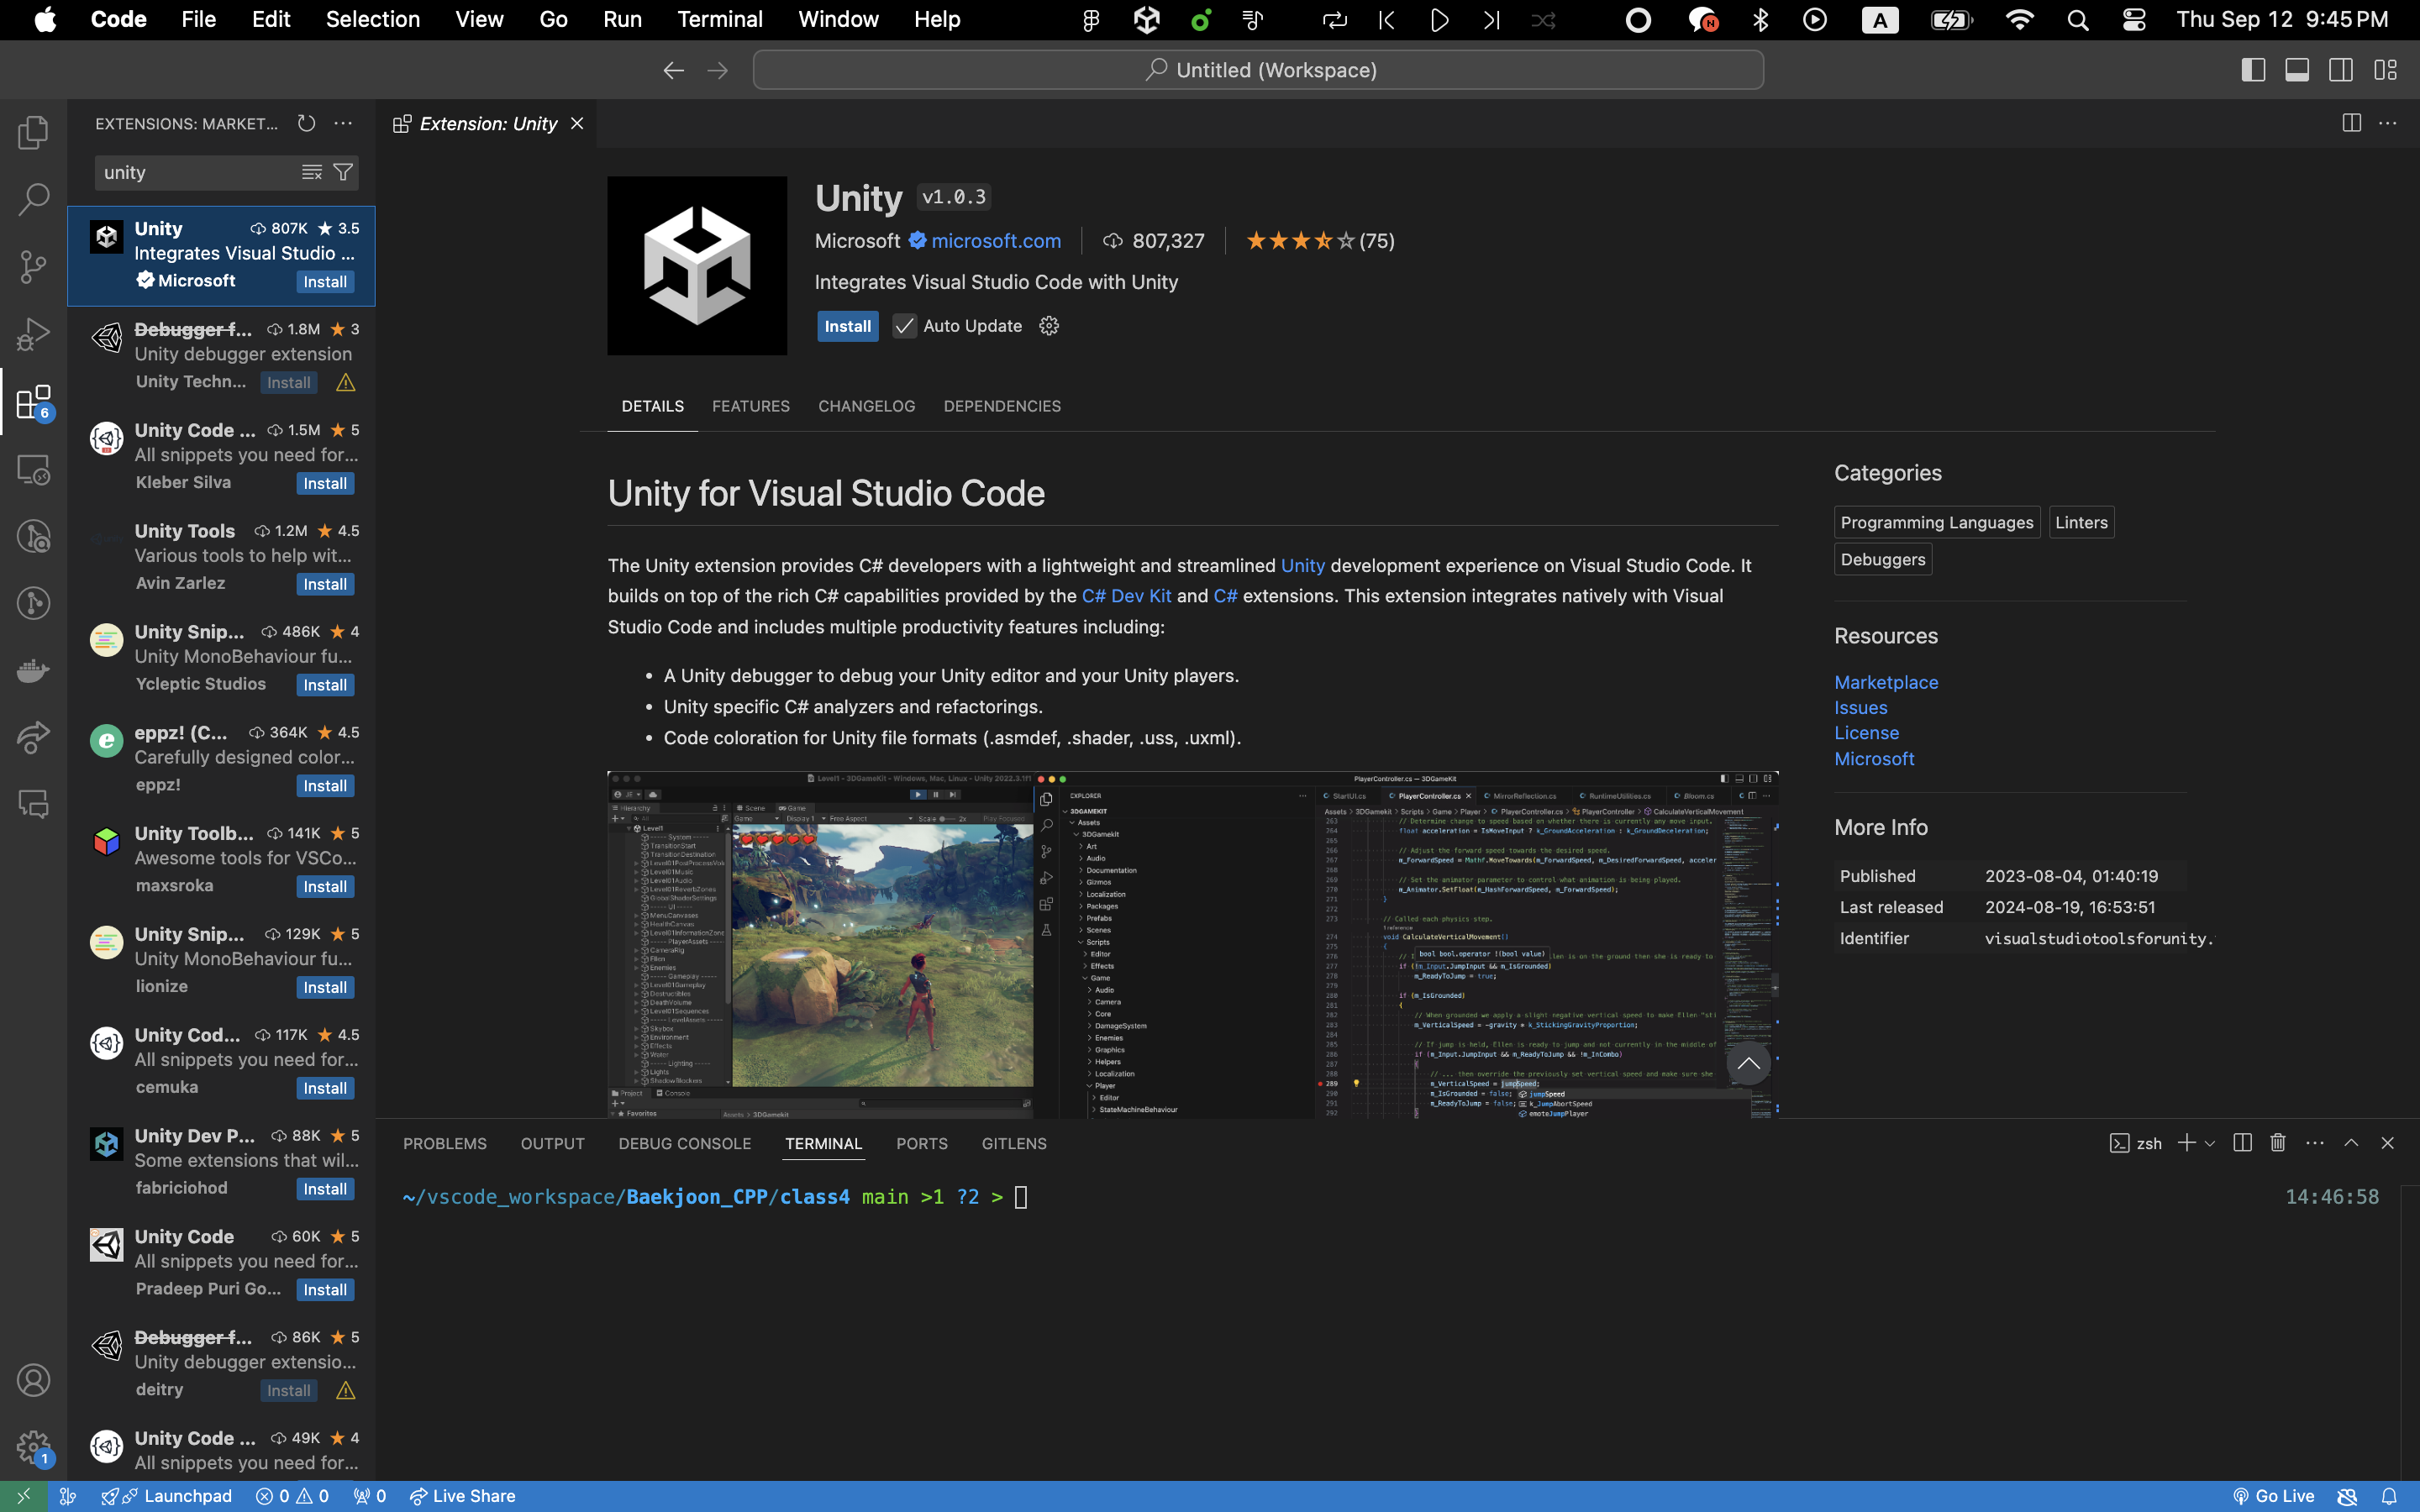Kill the active terminal with trash icon

[x=2277, y=1142]
